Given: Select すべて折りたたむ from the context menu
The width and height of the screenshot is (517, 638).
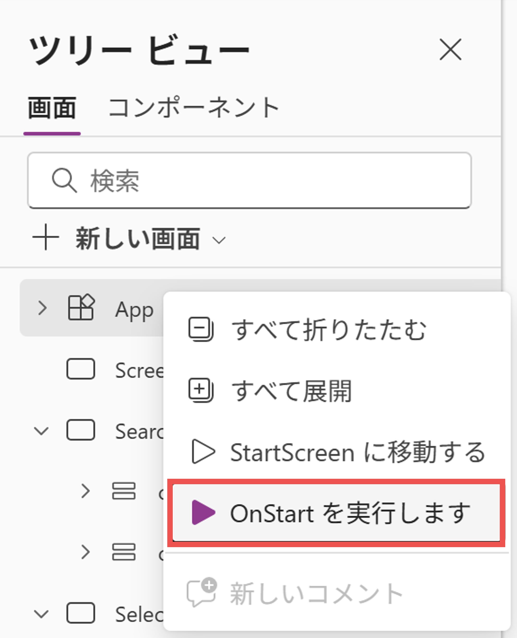Looking at the screenshot, I should (x=329, y=330).
